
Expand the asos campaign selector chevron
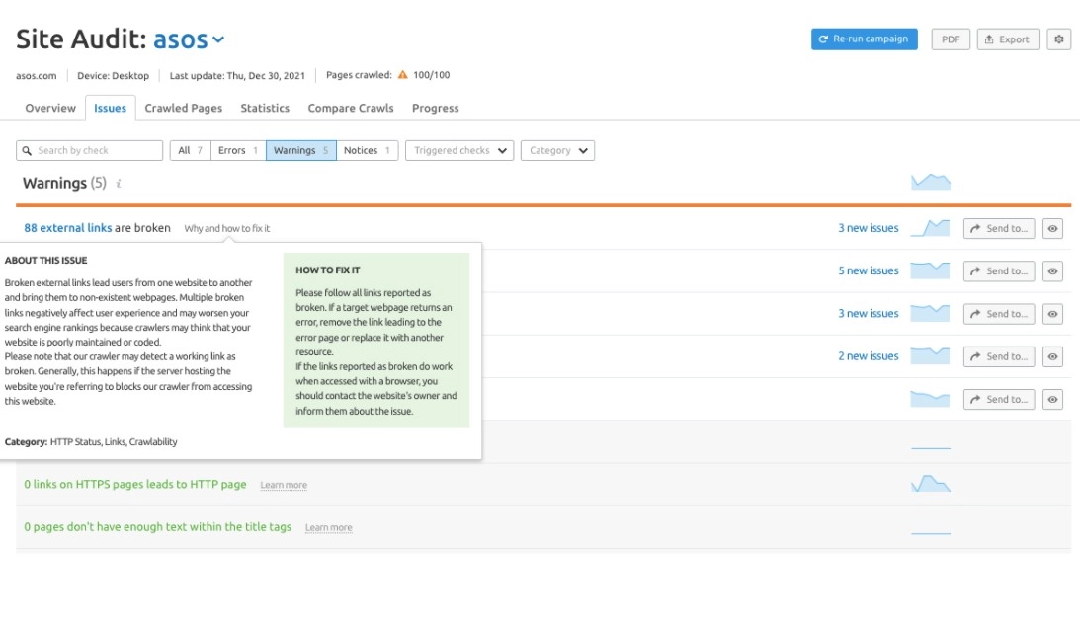click(218, 40)
